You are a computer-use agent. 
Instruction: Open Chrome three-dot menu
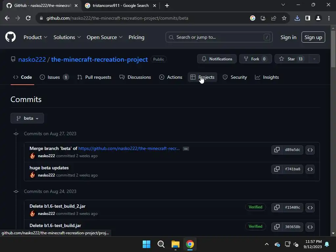(329, 18)
